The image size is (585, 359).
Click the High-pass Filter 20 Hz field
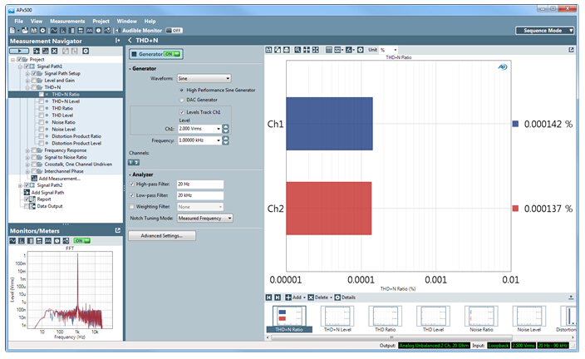pos(200,184)
